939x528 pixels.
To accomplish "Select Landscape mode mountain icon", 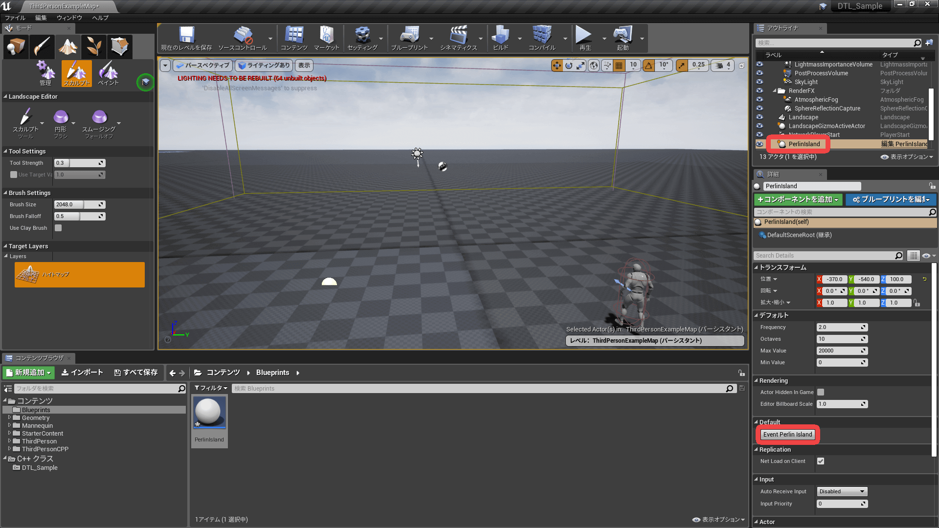I will (68, 47).
